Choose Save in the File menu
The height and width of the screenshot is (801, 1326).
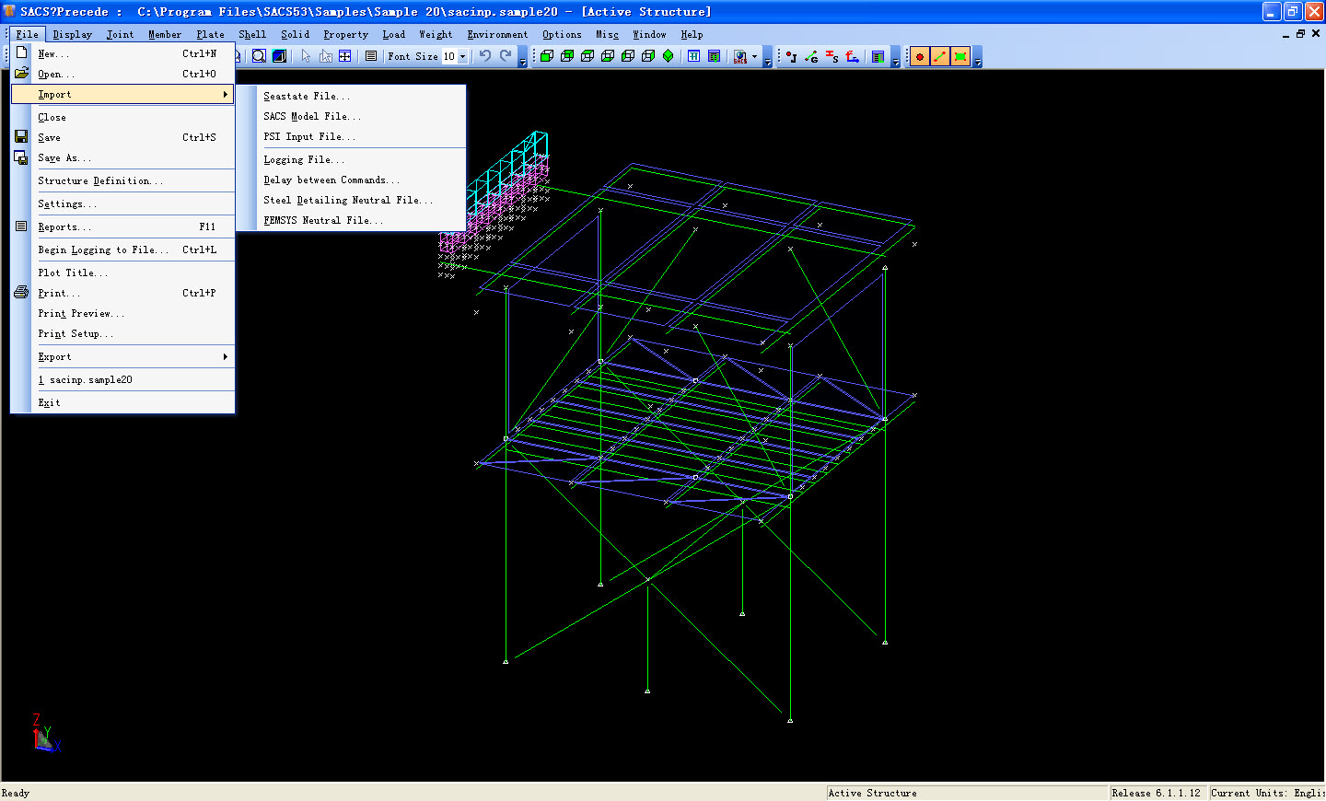click(123, 137)
